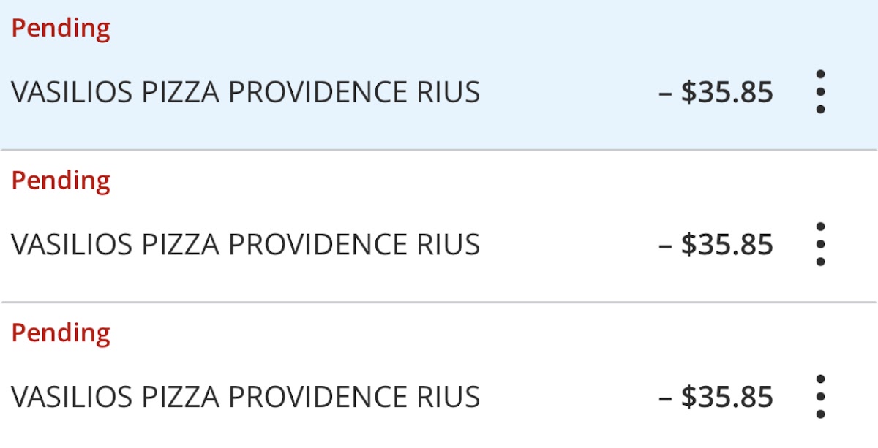This screenshot has height=448, width=878.
Task: Click the word PIZZA in the first transaction
Action: click(180, 93)
